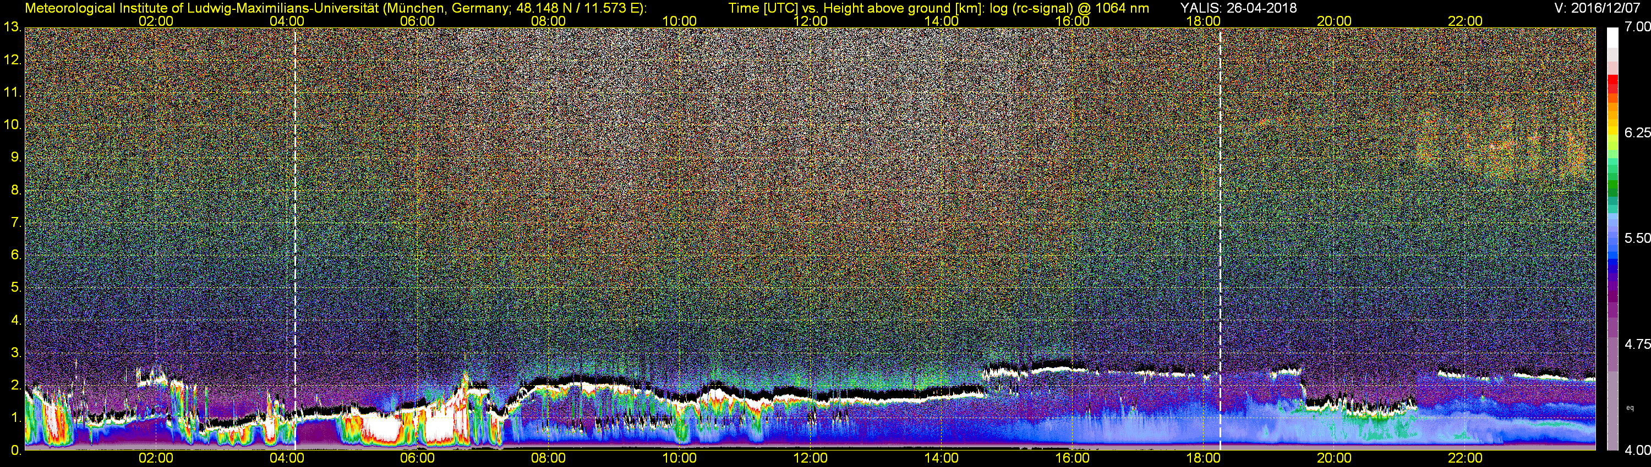Click the 08:00 label on the bottom time axis
This screenshot has height=467, width=1651.
click(549, 458)
